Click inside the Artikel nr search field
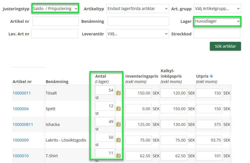Image resolution: width=250 pixels, height=163 pixels. coord(55,21)
